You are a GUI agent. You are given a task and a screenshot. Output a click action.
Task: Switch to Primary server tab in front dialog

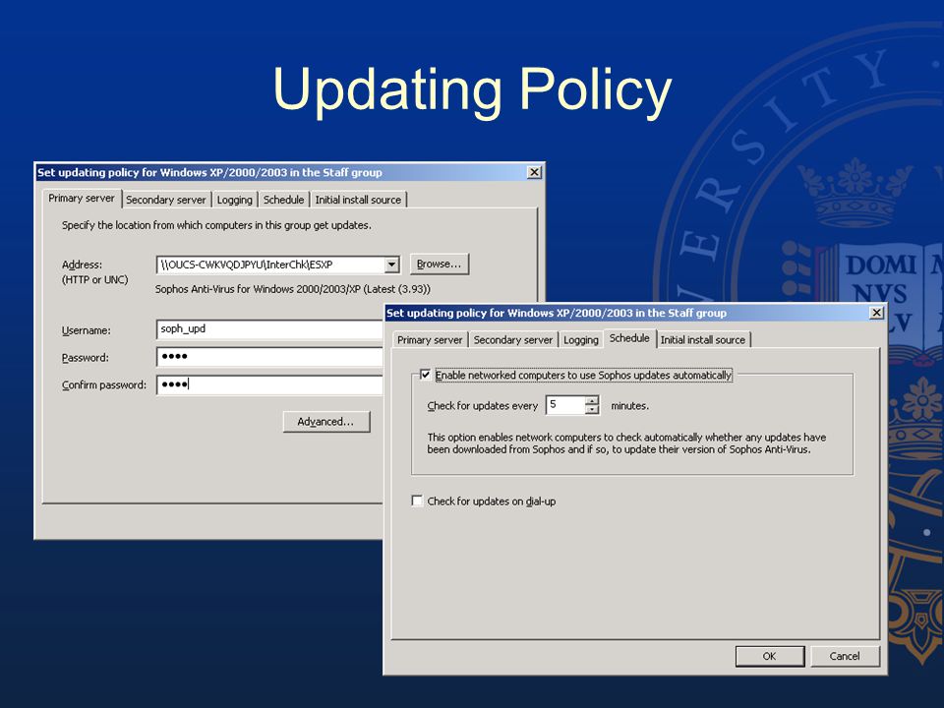[x=430, y=340]
